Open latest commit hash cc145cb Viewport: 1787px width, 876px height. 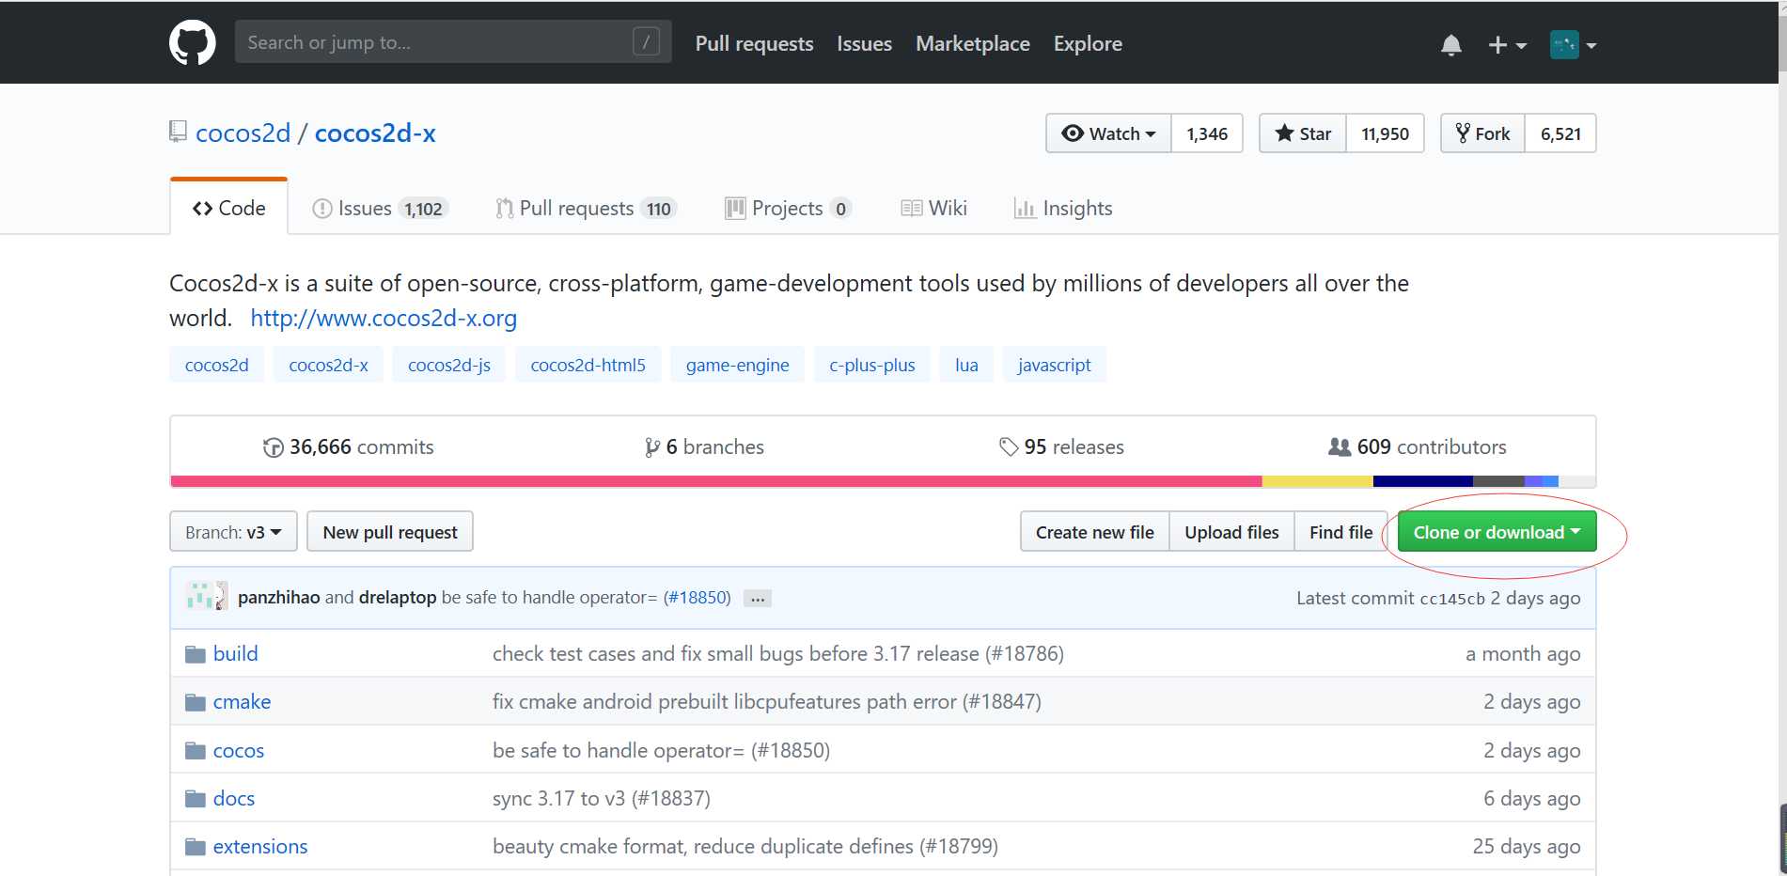point(1452,599)
